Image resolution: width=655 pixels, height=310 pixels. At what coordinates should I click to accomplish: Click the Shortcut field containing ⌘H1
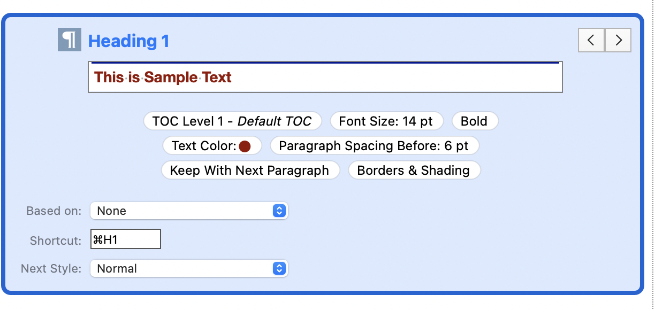click(x=125, y=239)
